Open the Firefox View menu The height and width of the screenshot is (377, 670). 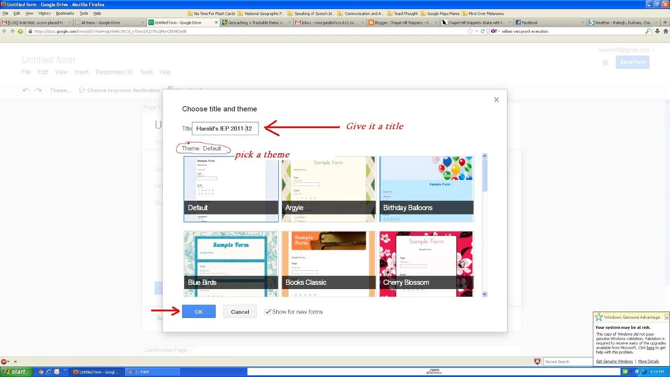tap(29, 13)
